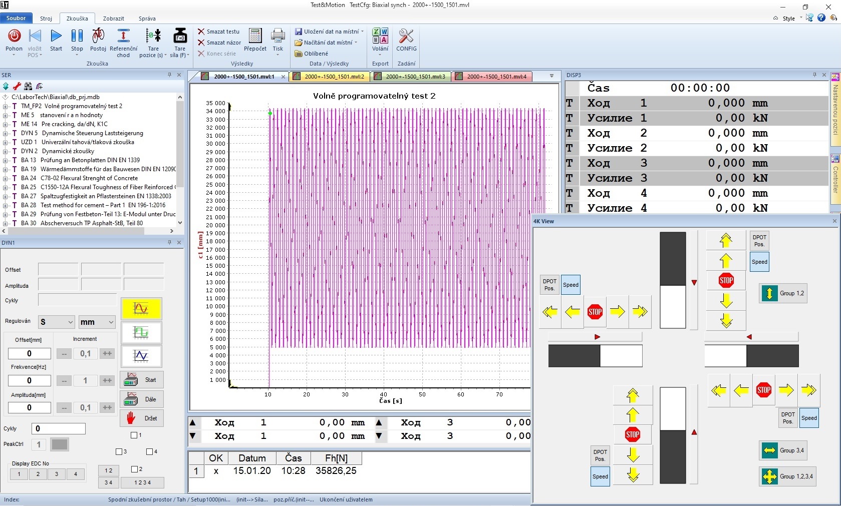This screenshot has height=506, width=841.
Task: Toggle checkbox 3 in DYN1 panel
Action: coord(119,452)
